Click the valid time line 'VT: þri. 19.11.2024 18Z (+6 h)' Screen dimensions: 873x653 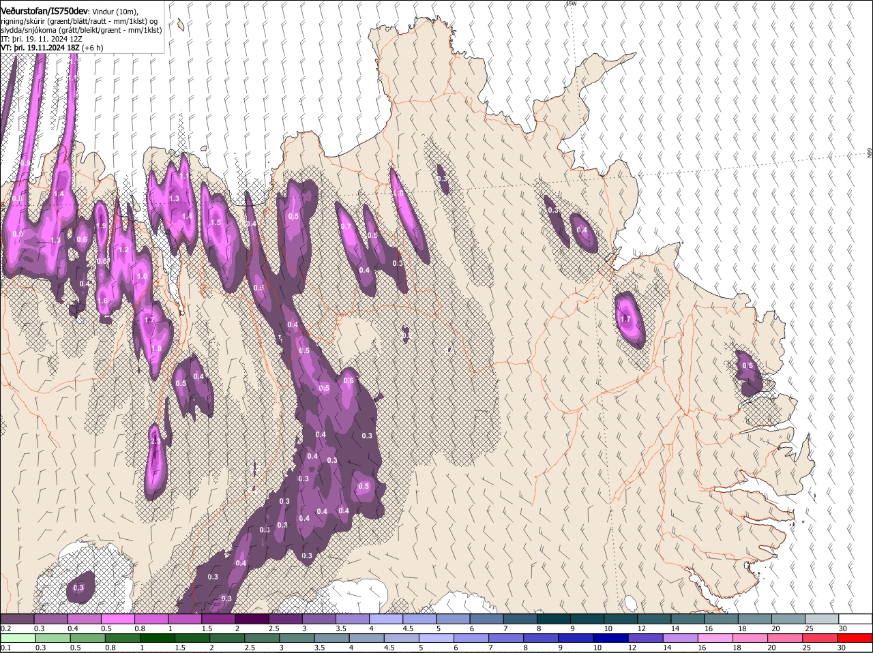[52, 48]
